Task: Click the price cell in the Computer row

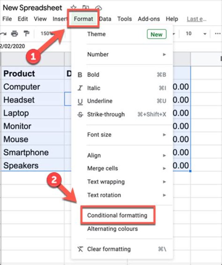Action: point(182,87)
